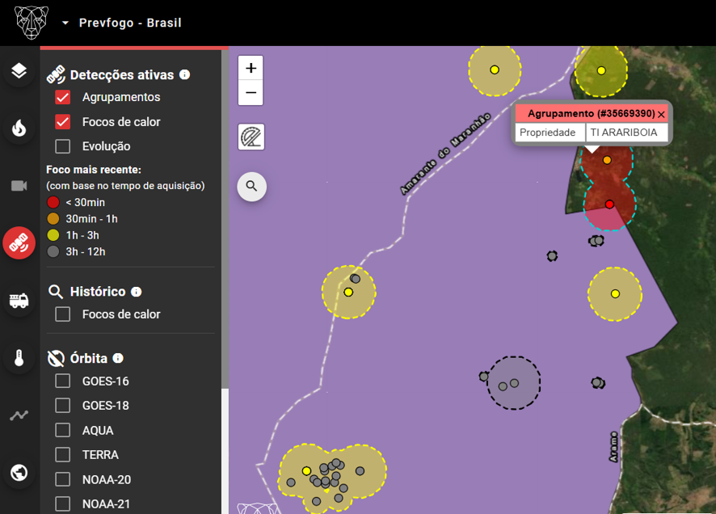Select the globe sidebar icon
This screenshot has width=716, height=514.
coord(19,473)
